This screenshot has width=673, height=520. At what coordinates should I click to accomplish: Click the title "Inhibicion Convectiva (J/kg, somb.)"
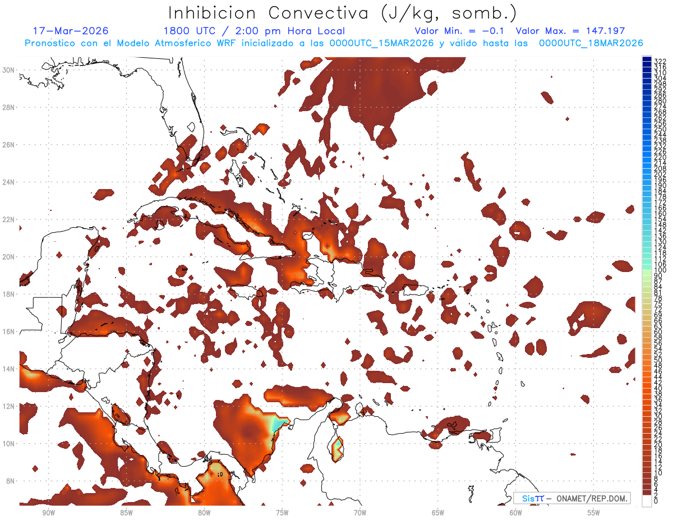point(343,13)
